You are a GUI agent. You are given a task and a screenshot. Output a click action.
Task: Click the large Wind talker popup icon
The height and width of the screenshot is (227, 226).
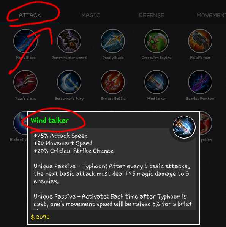pyautogui.click(x=184, y=127)
